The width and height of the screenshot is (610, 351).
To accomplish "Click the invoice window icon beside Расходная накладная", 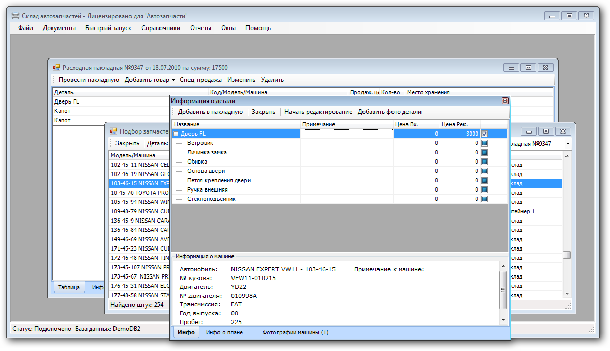I will [56, 68].
